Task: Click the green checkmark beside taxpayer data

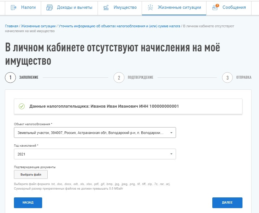Action: tap(22, 106)
